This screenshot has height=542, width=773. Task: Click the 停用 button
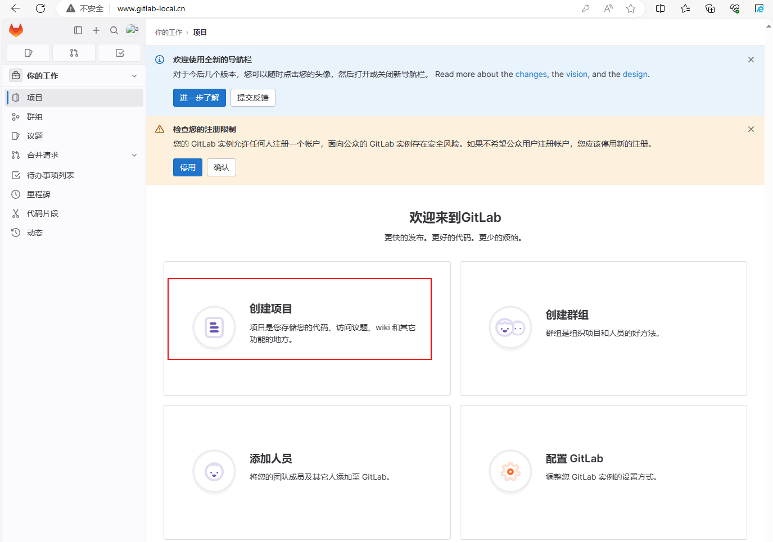188,167
